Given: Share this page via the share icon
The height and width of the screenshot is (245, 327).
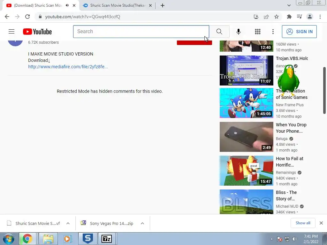Looking at the screenshot, I should (x=266, y=17).
